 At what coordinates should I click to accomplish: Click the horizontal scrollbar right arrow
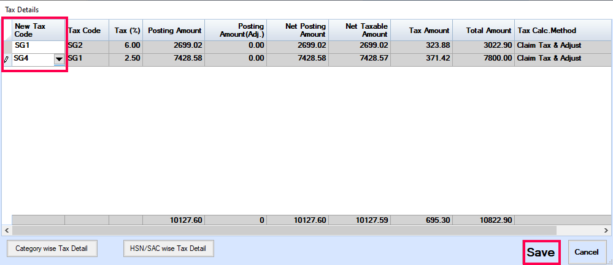coord(607,230)
